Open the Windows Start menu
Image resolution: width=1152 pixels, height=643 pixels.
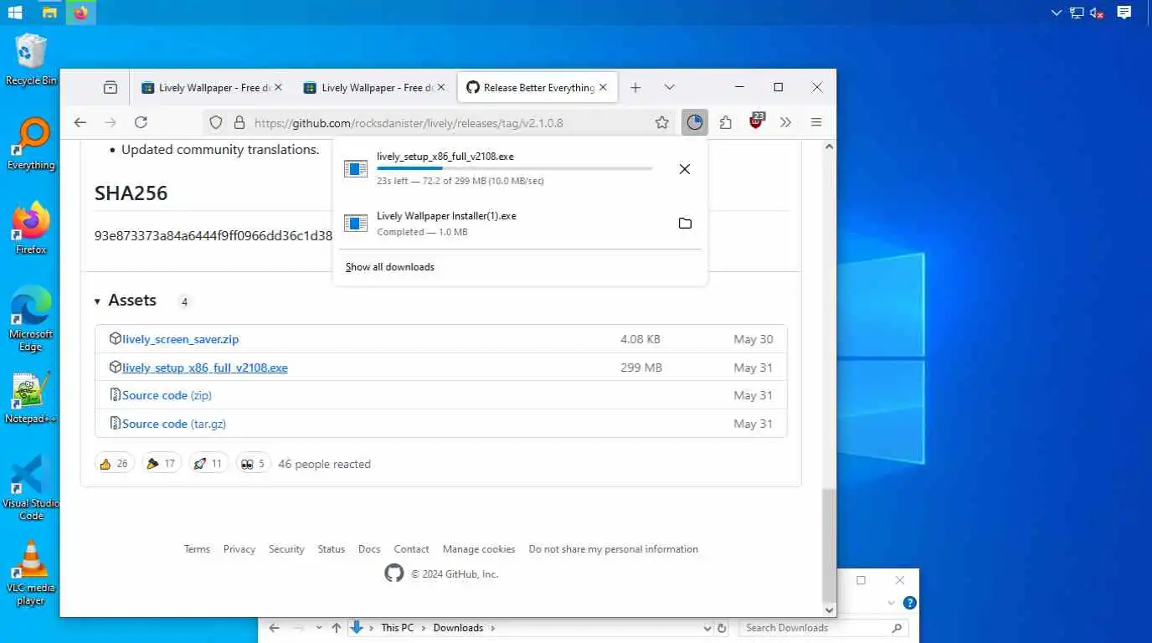click(15, 13)
